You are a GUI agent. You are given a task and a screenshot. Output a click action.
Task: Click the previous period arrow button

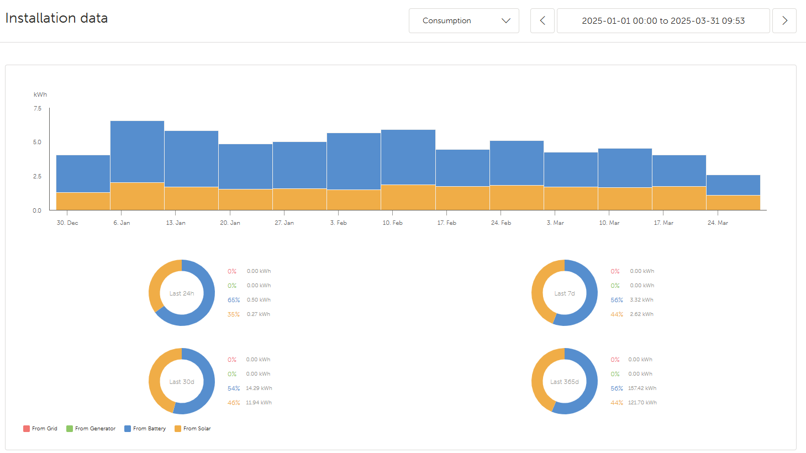pos(542,21)
